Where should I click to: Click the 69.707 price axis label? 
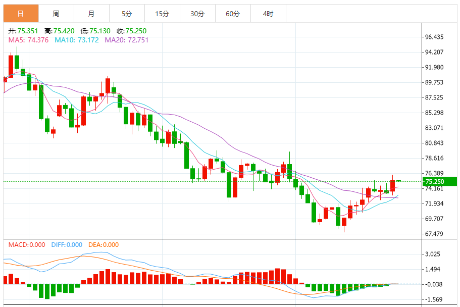(434, 219)
